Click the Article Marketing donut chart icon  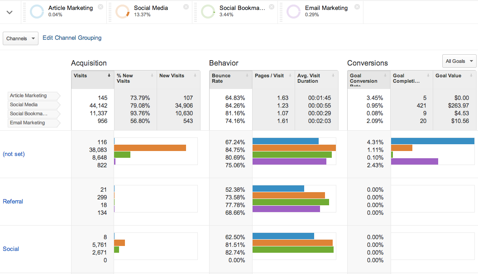coord(37,12)
